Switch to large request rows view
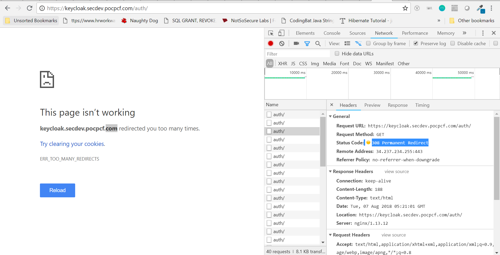The image size is (500, 255). pyautogui.click(x=347, y=43)
